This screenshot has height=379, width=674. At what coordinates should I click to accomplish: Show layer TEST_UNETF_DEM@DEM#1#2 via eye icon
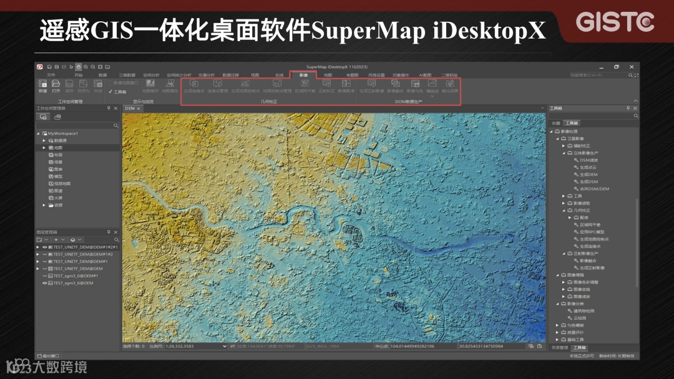45,254
